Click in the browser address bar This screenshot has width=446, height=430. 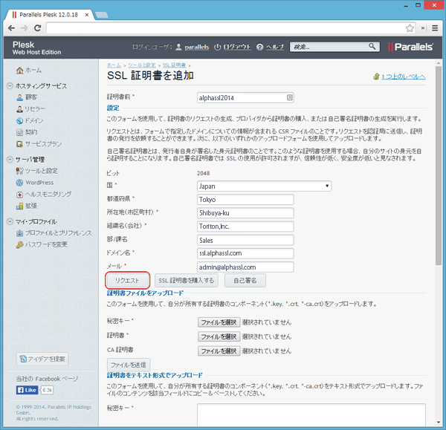(x=226, y=28)
